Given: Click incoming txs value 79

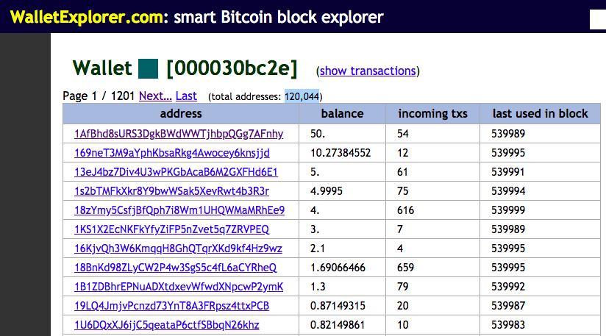Looking at the screenshot, I should point(403,287).
